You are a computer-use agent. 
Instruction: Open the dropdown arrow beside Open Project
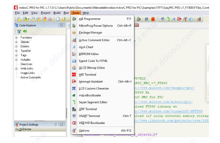tap(29, 19)
